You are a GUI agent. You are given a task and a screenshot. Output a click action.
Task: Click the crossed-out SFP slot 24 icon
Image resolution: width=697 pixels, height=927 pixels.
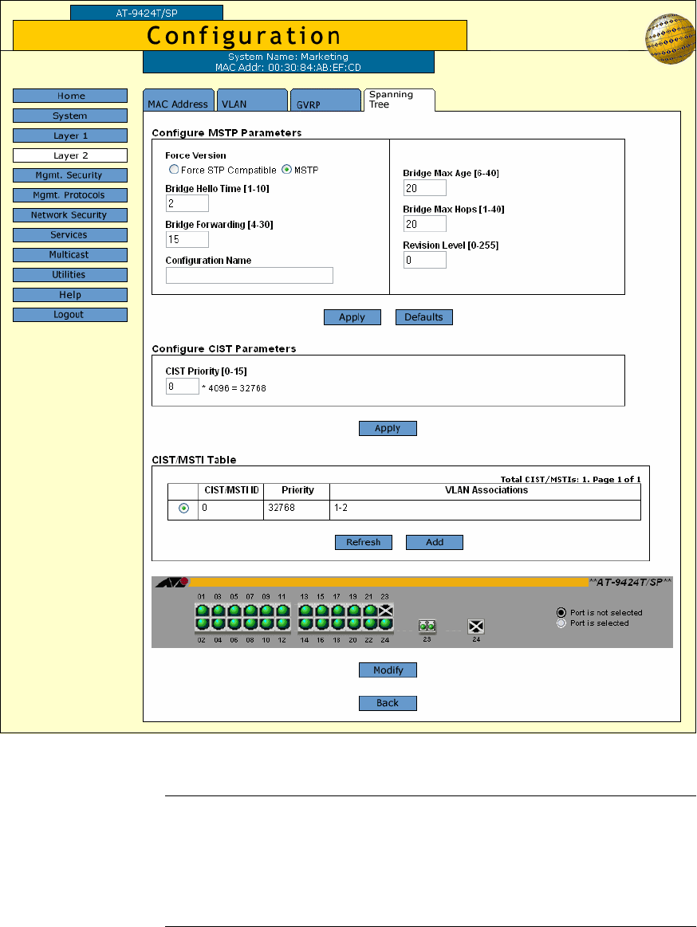point(476,626)
